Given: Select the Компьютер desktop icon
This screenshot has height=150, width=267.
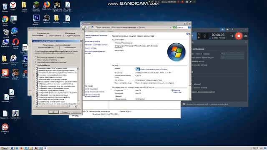Looking at the screenshot, I should pyautogui.click(x=5, y=43).
